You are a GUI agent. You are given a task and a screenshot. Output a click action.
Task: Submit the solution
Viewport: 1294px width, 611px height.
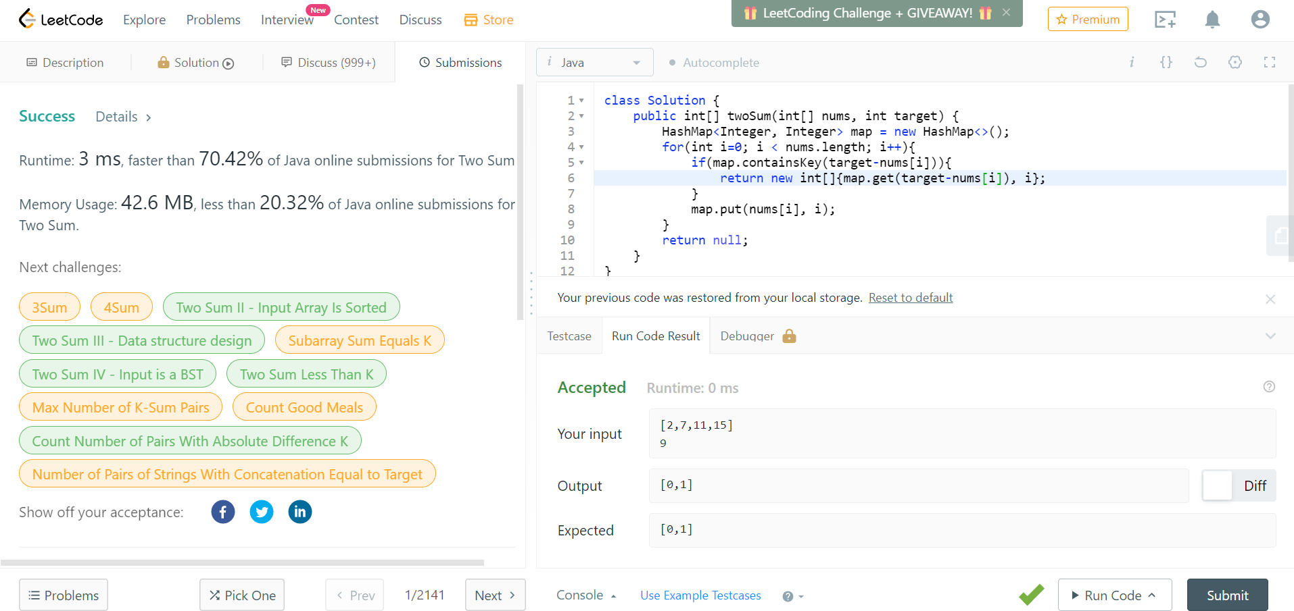click(1227, 595)
